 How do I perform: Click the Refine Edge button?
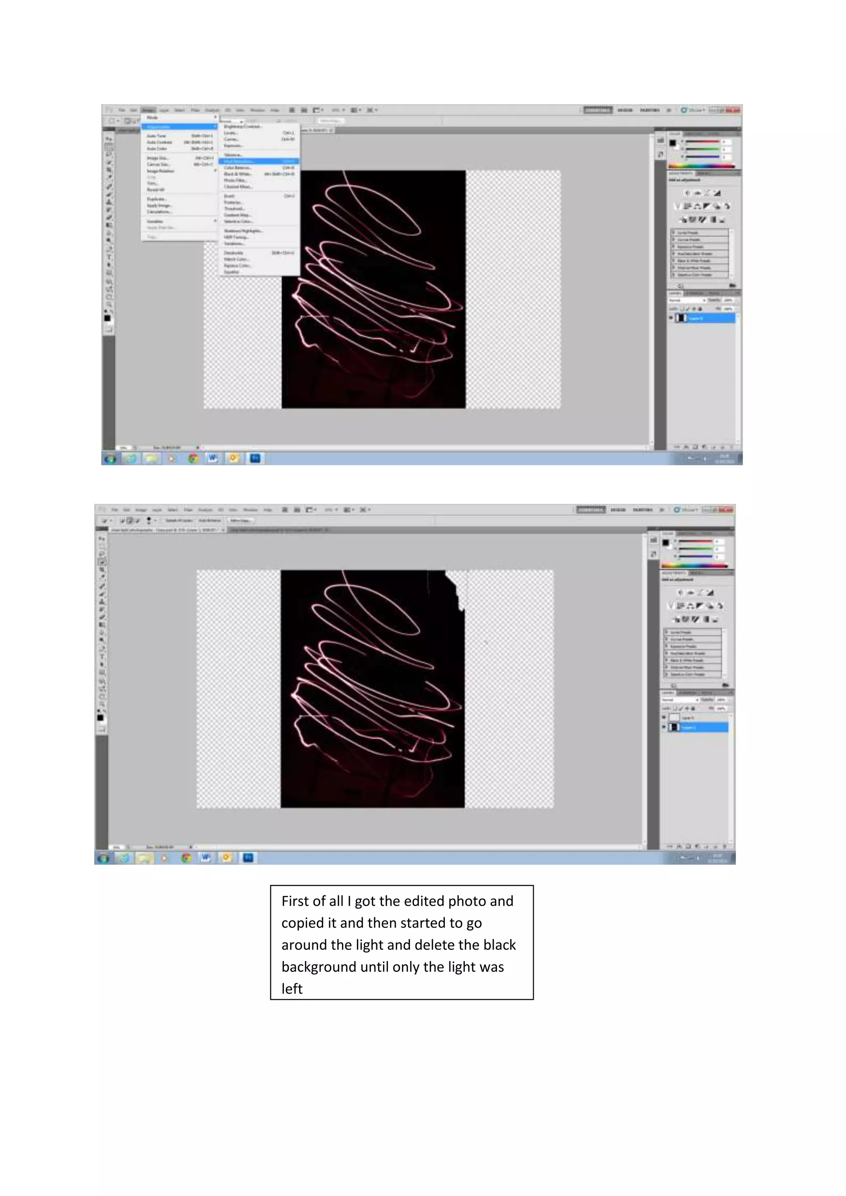click(241, 520)
